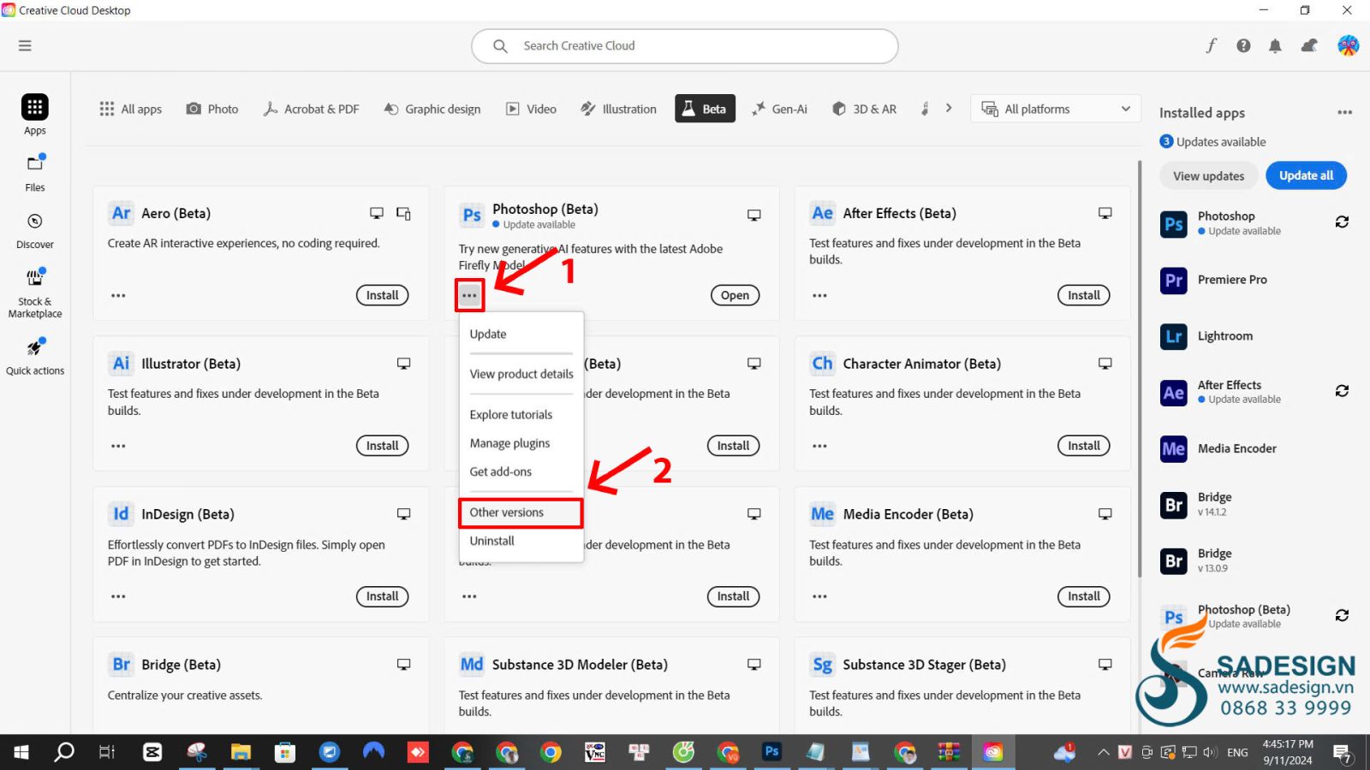Switch to the Video tab
Screen dimensions: 1370x770
pos(531,109)
